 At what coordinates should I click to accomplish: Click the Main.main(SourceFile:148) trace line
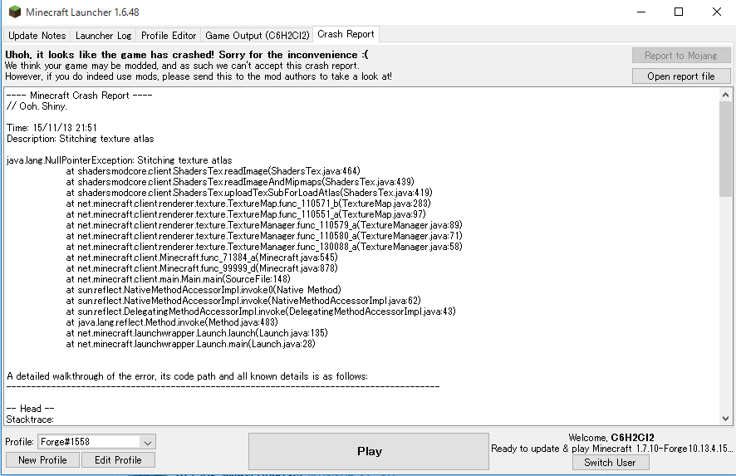coord(179,279)
